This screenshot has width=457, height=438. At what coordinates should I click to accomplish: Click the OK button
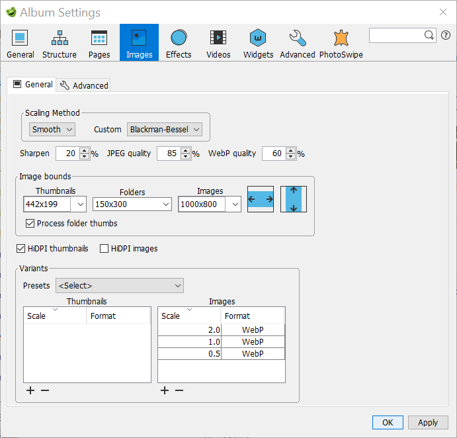point(388,422)
